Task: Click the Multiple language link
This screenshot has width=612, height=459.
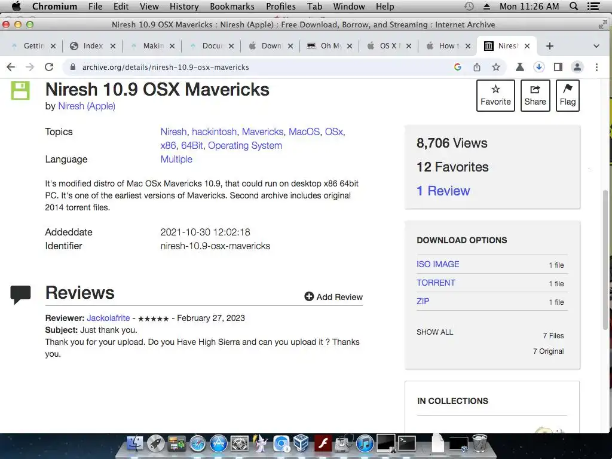Action: point(176,159)
